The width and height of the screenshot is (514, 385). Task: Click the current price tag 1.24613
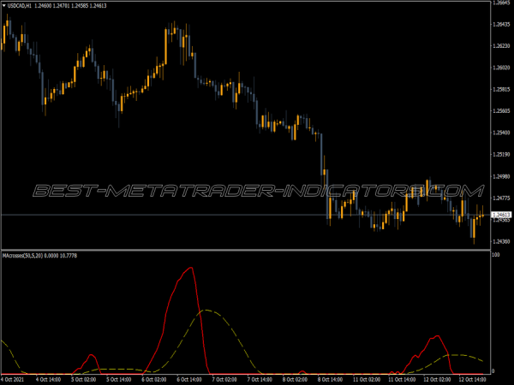(x=501, y=215)
